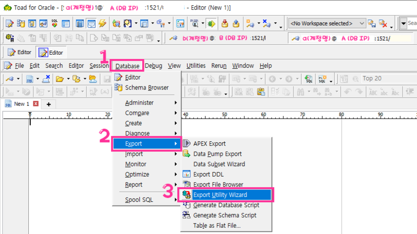Click the paste clipboard icon

pyautogui.click(x=261, y=92)
